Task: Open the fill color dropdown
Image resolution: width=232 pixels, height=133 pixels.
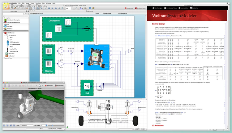Action: 81,8
